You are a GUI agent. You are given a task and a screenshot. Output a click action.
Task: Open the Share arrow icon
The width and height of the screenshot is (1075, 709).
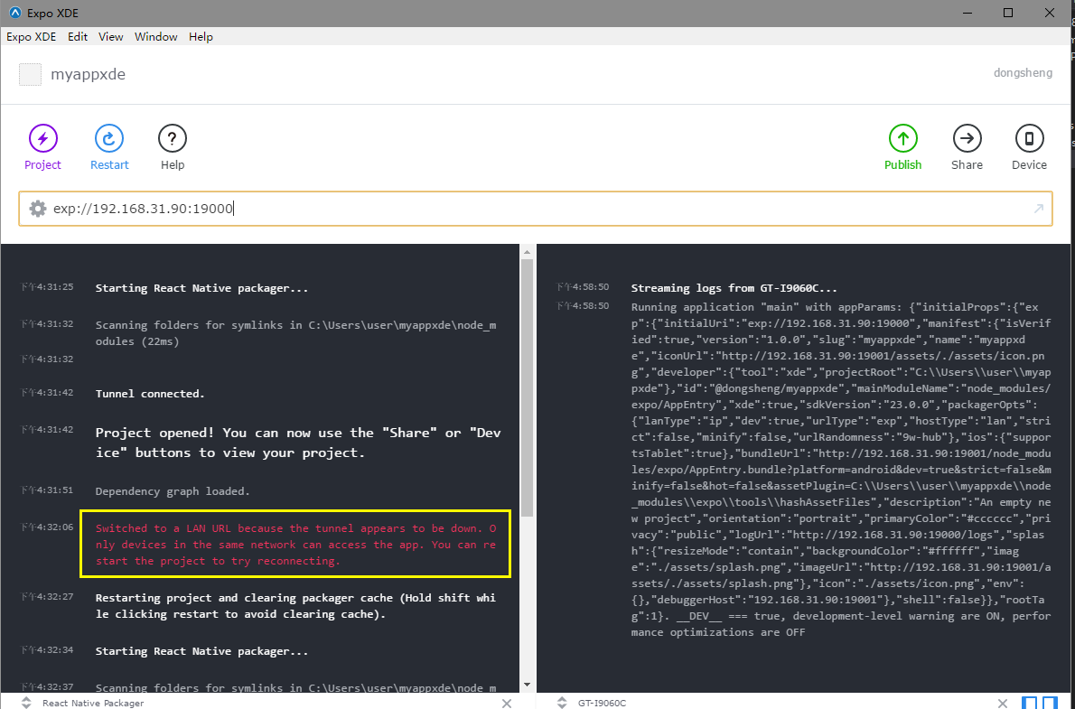[x=967, y=138]
